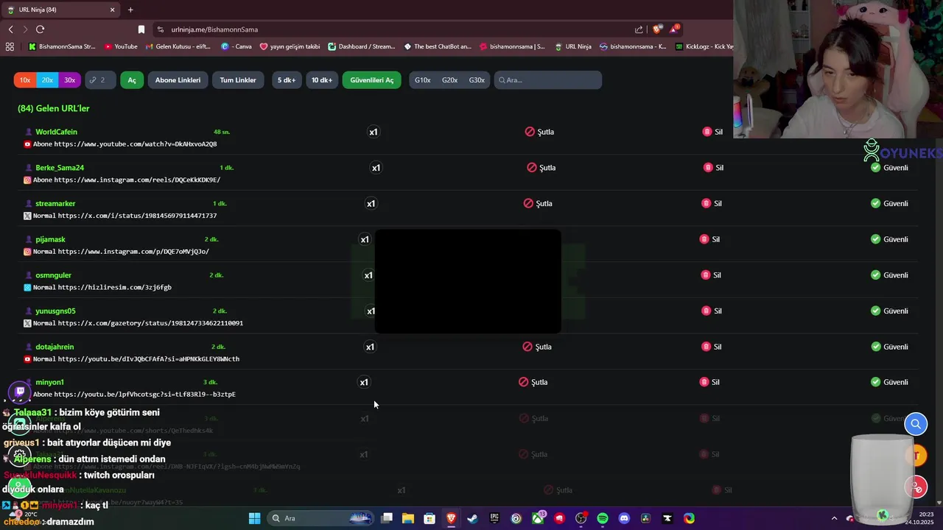The image size is (943, 530).
Task: Click Güvenli for the dotajahrein row
Action: pyautogui.click(x=889, y=347)
